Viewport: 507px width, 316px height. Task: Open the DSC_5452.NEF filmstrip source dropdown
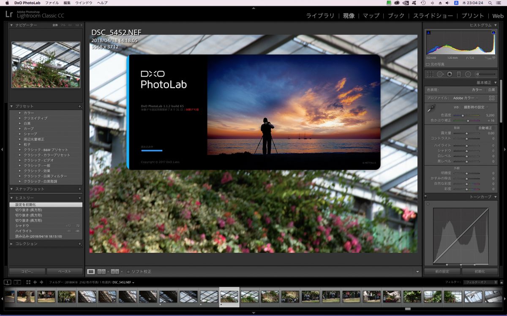click(123, 282)
